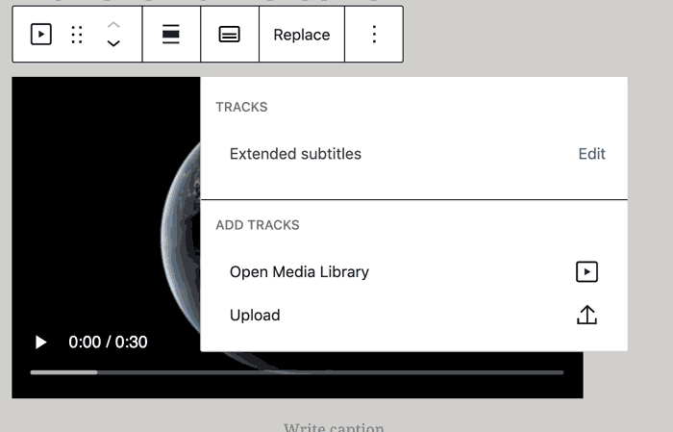This screenshot has height=432, width=673.
Task: Open the alignment options in toolbar
Action: click(171, 35)
